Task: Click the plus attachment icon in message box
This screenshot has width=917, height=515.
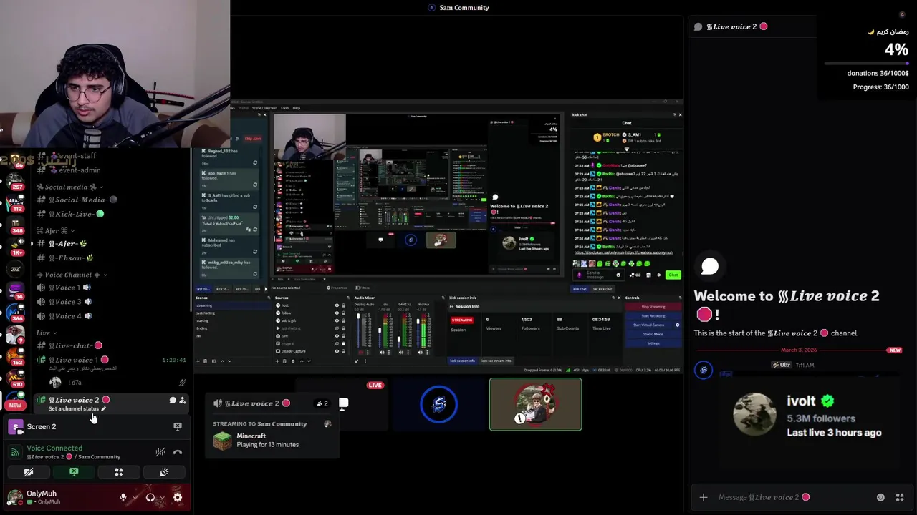Action: [x=704, y=497]
